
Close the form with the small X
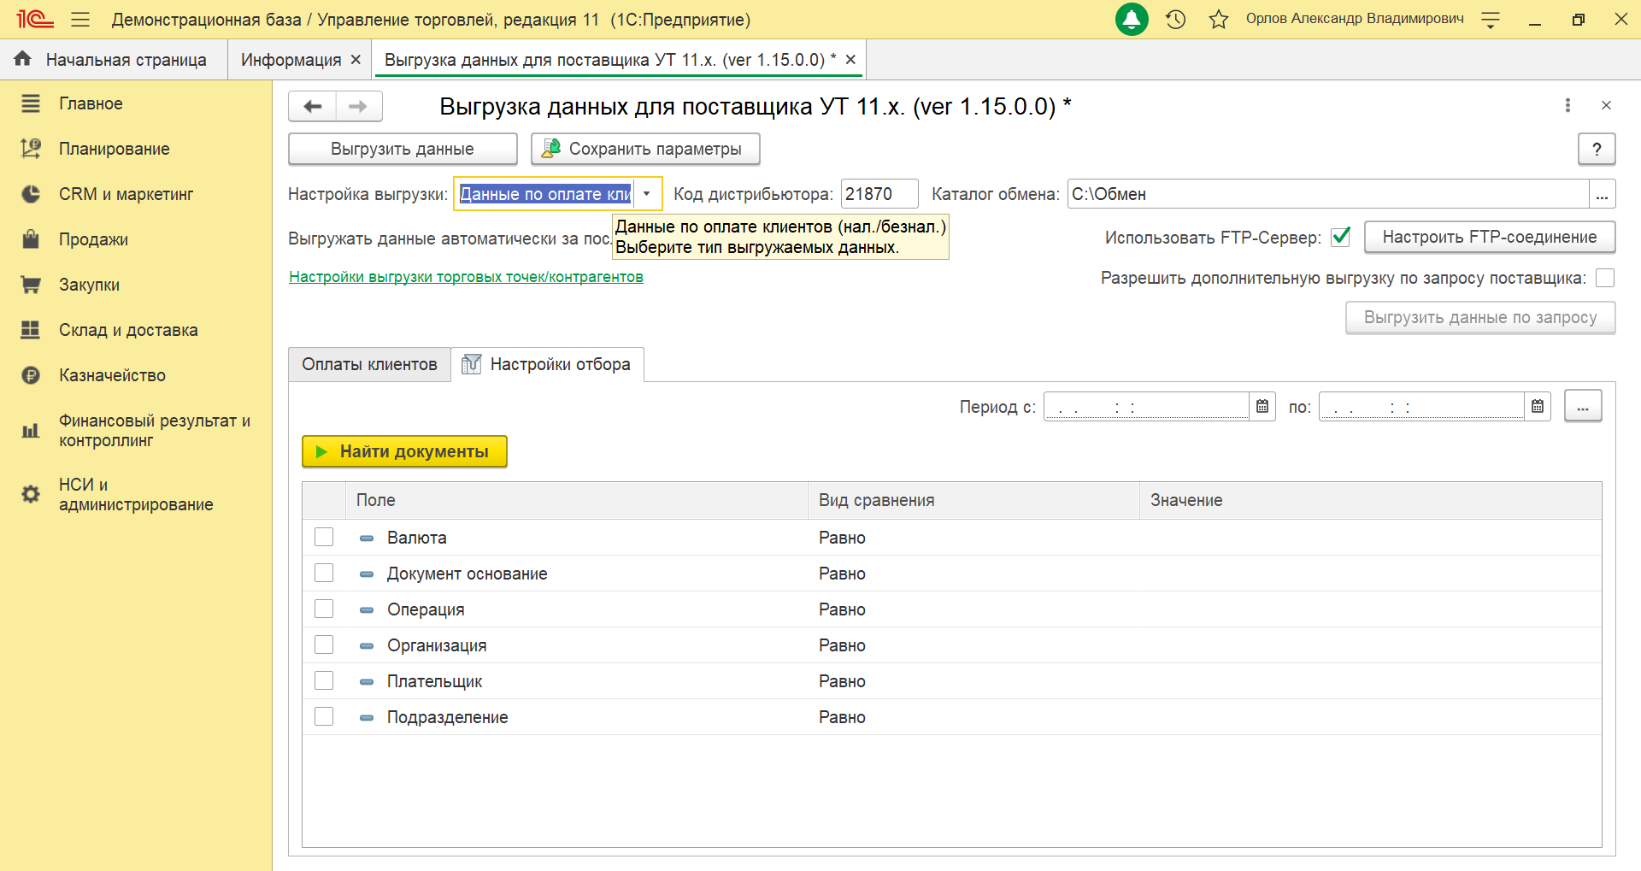tap(1606, 105)
